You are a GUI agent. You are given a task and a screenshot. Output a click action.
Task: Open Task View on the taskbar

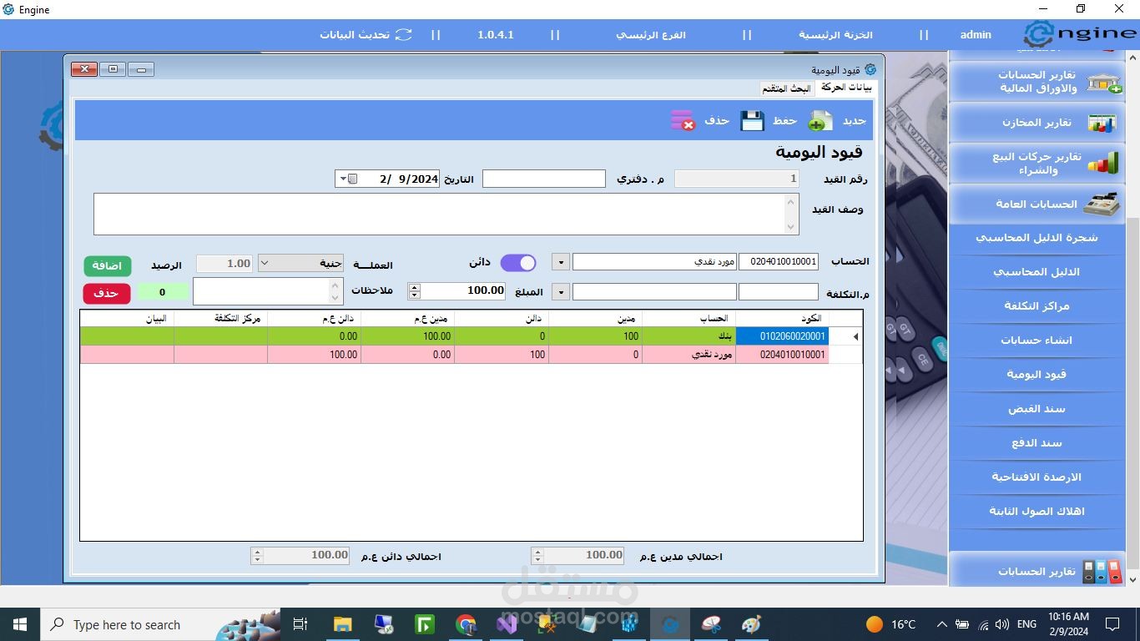pyautogui.click(x=300, y=624)
